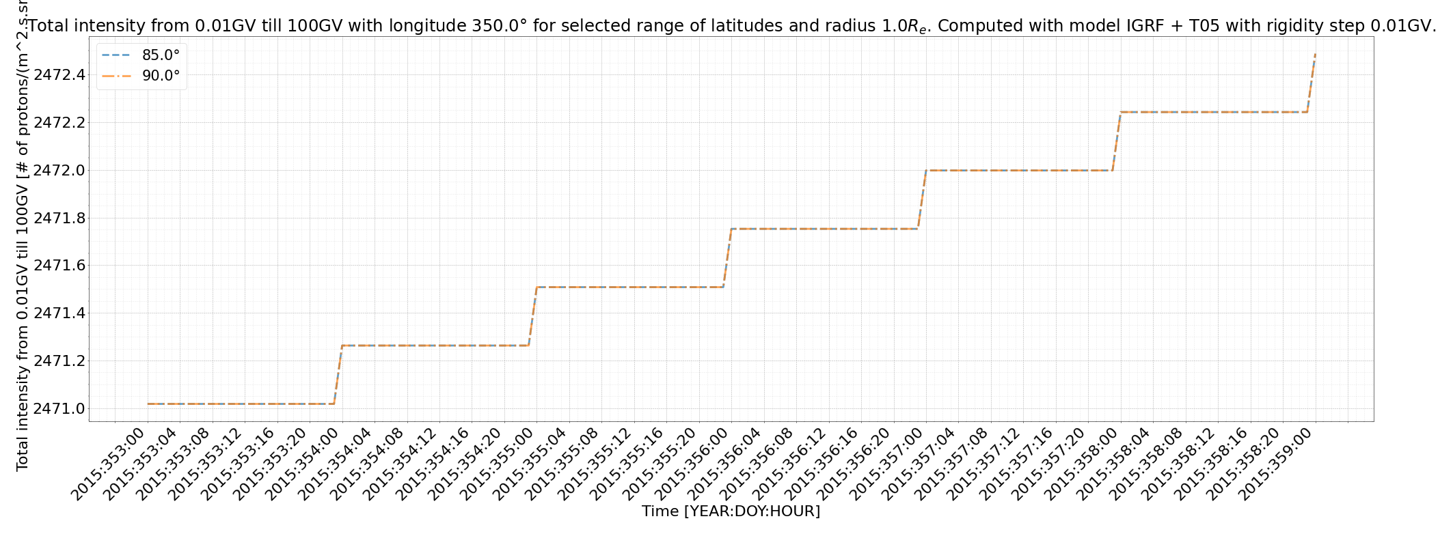Click the orange dash-dot 90.0° legend line sample
This screenshot has height=536, width=1453.
click(x=116, y=76)
